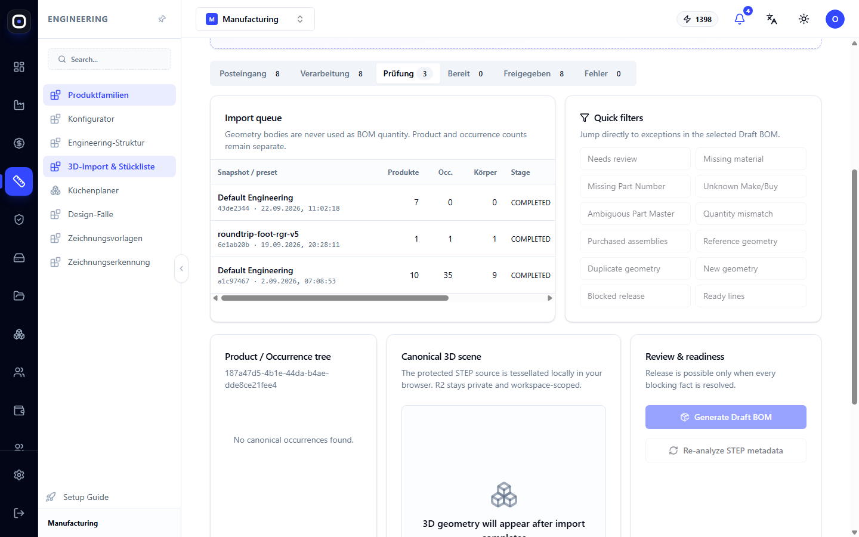This screenshot has width=859, height=537.
Task: Open the wallet icon in left rail
Action: pyautogui.click(x=19, y=411)
